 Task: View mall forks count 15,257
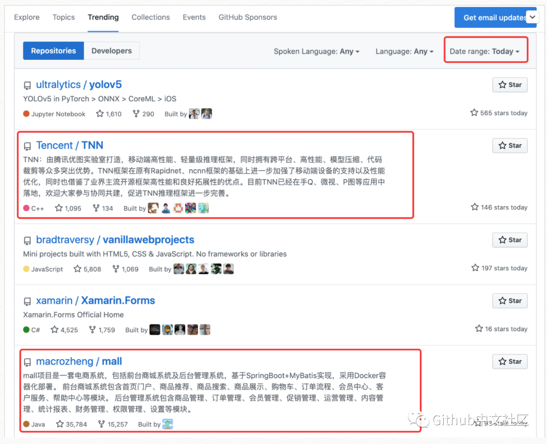(x=112, y=424)
